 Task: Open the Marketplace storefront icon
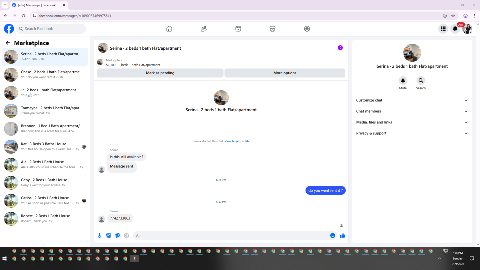(x=272, y=29)
